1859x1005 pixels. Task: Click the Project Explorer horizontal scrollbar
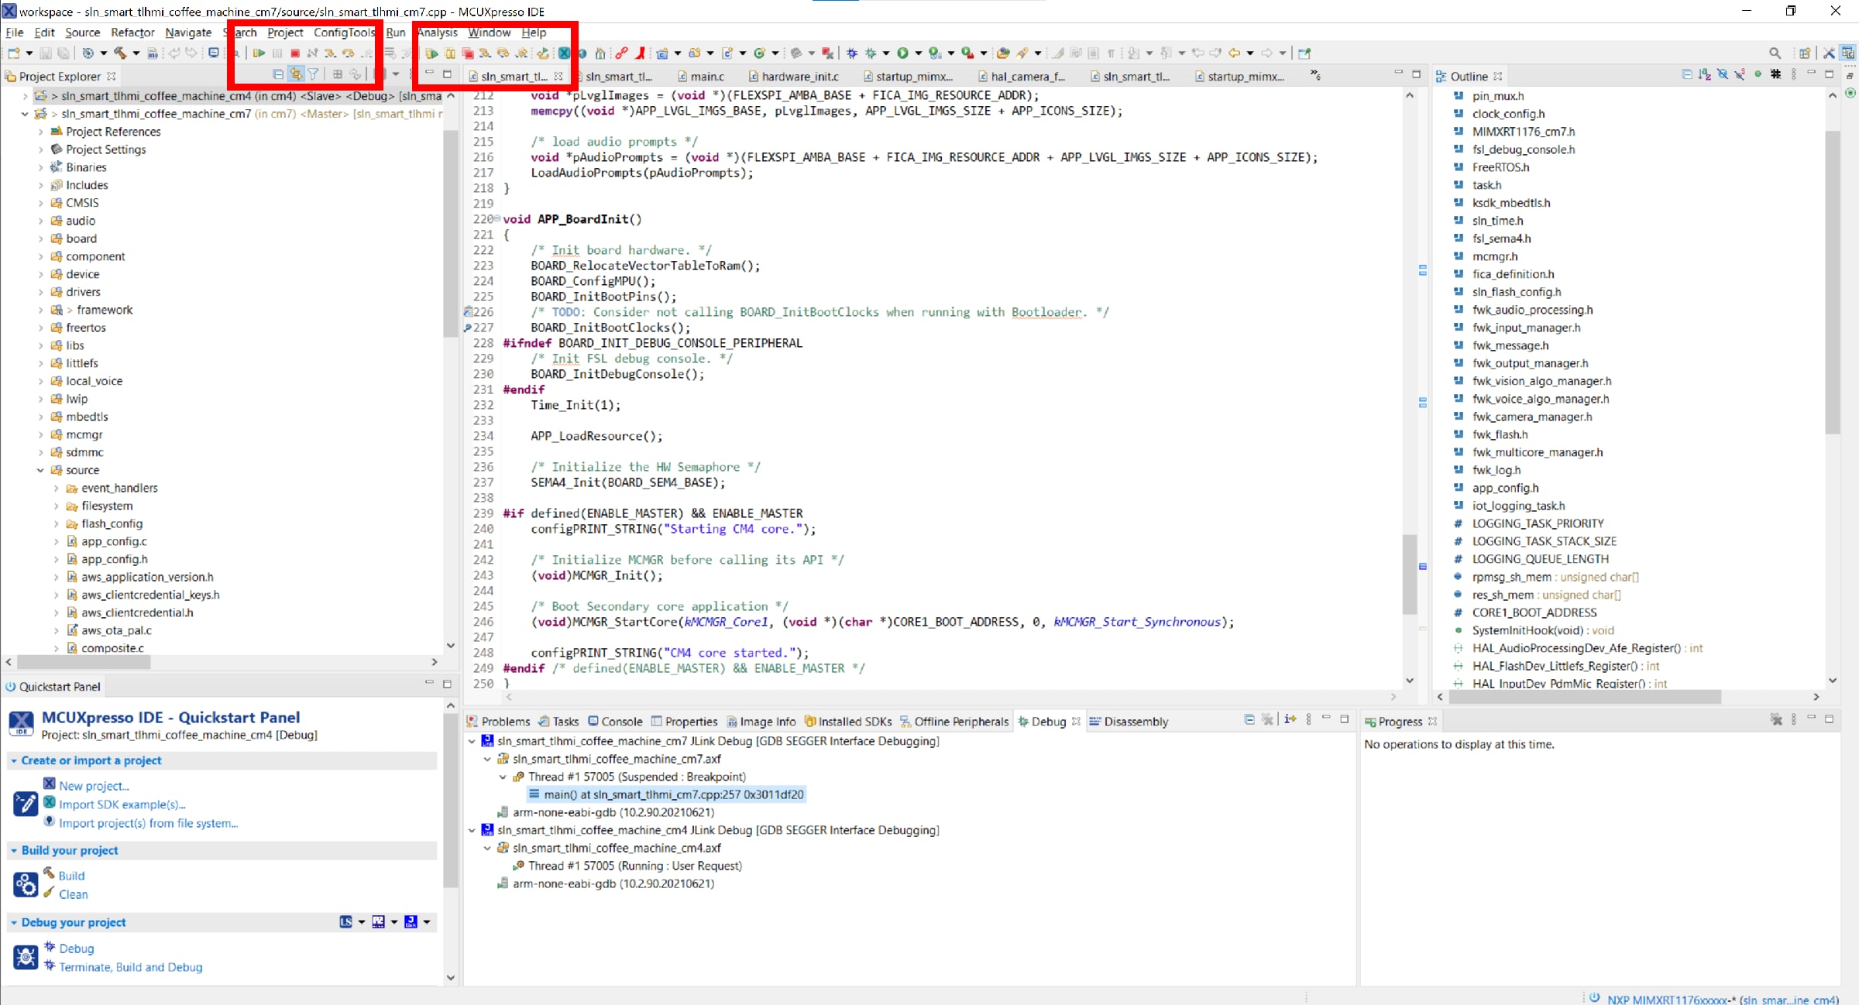[x=84, y=663]
